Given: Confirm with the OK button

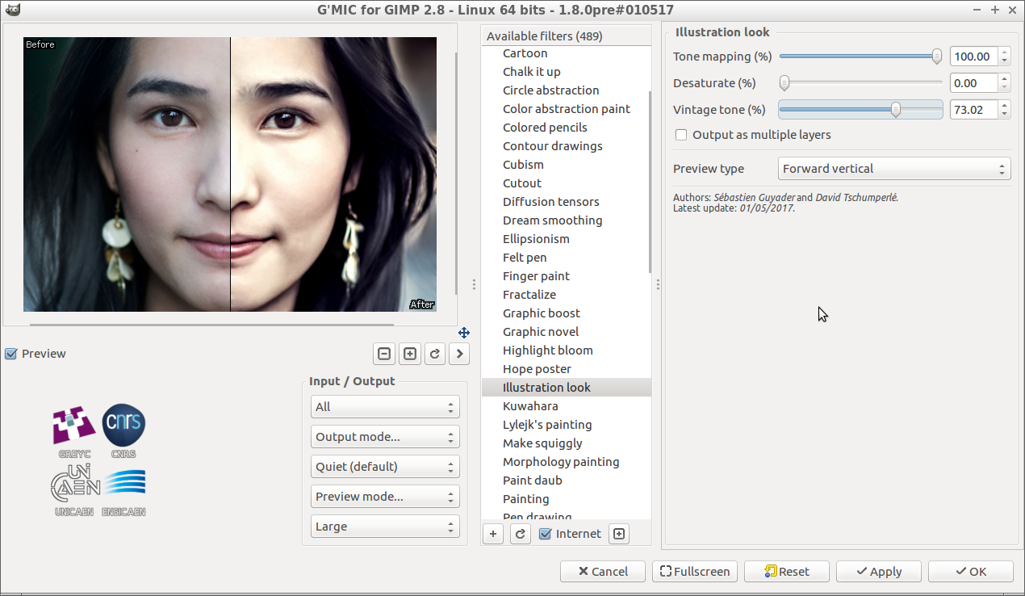Looking at the screenshot, I should (x=971, y=572).
